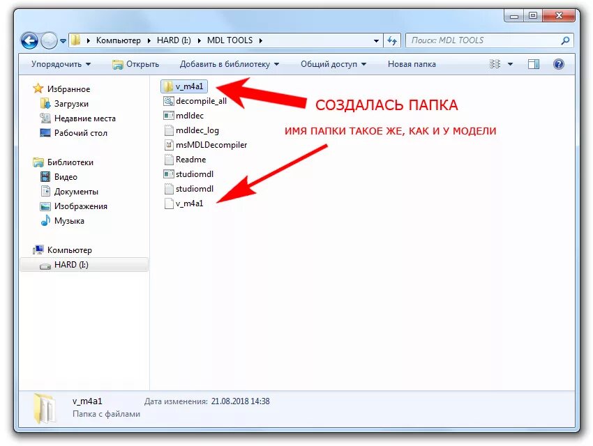Open the Музыка library
Image resolution: width=593 pixels, height=446 pixels.
coord(69,221)
